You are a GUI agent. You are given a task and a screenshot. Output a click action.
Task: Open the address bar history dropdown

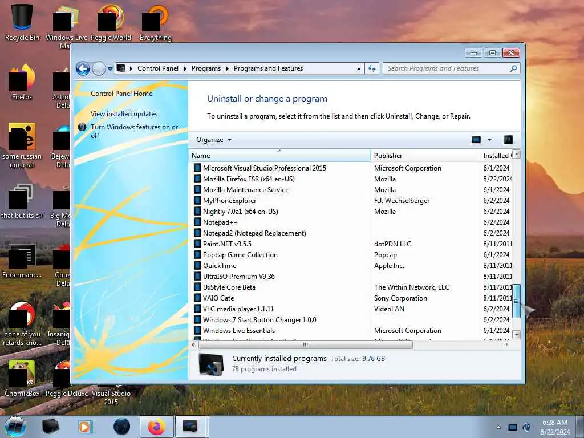(x=359, y=69)
